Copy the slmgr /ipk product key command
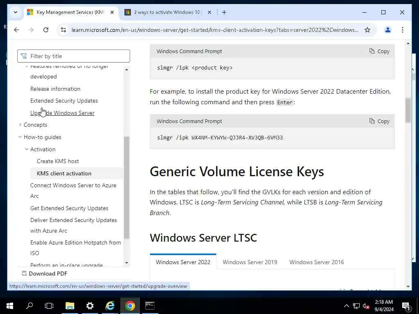The height and width of the screenshot is (314, 419). [x=379, y=51]
